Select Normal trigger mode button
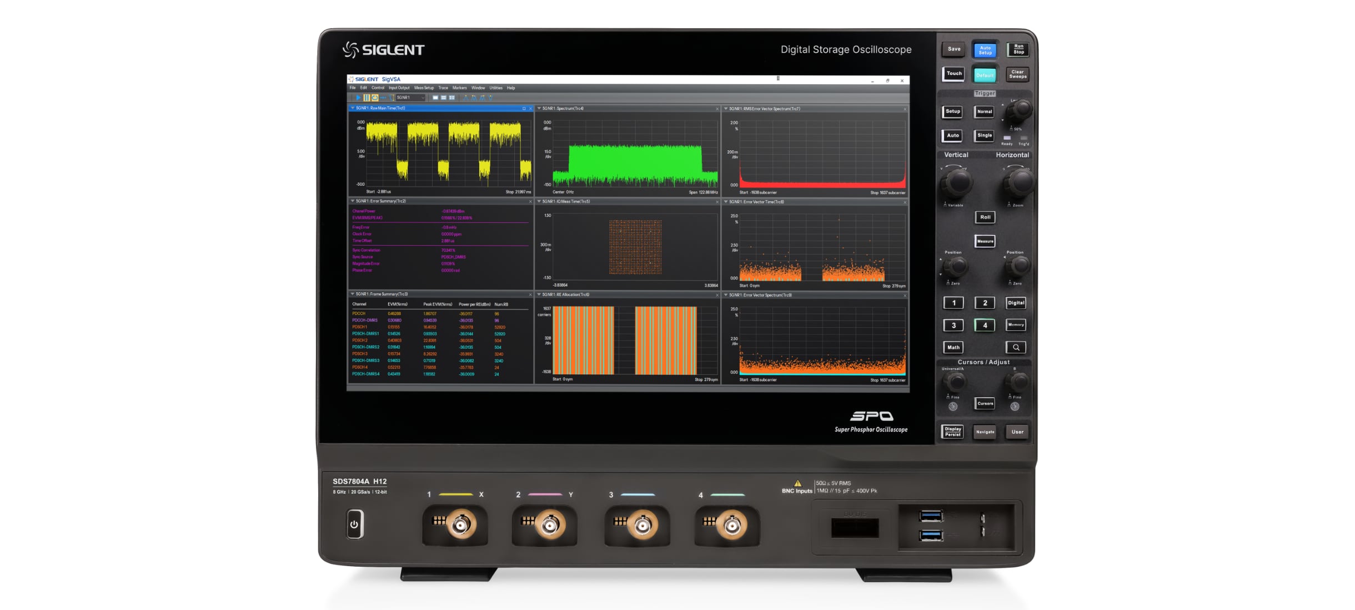1355x610 pixels. point(984,111)
